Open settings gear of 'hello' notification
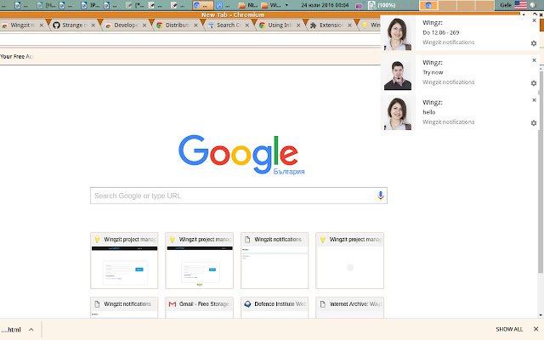The image size is (544, 340). pyautogui.click(x=534, y=123)
